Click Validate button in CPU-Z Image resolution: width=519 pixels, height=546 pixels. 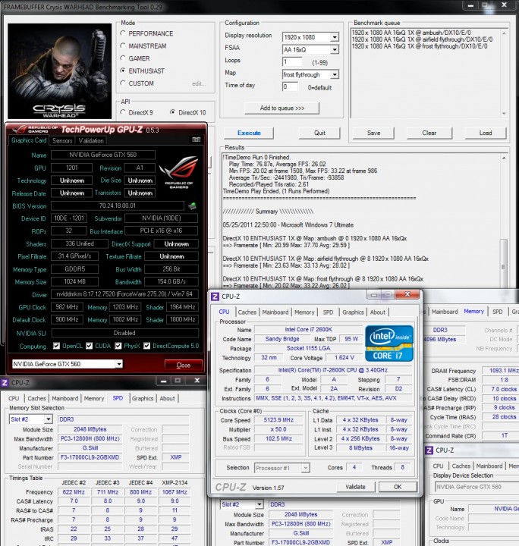(355, 487)
